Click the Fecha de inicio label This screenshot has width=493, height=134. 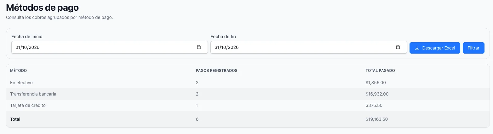27,37
